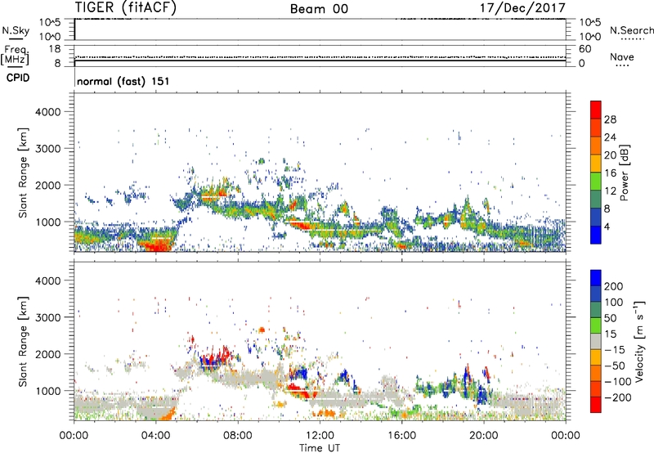Click the velocity panel "Slant Range [km]" label
654x453 pixels.
pyautogui.click(x=23, y=342)
